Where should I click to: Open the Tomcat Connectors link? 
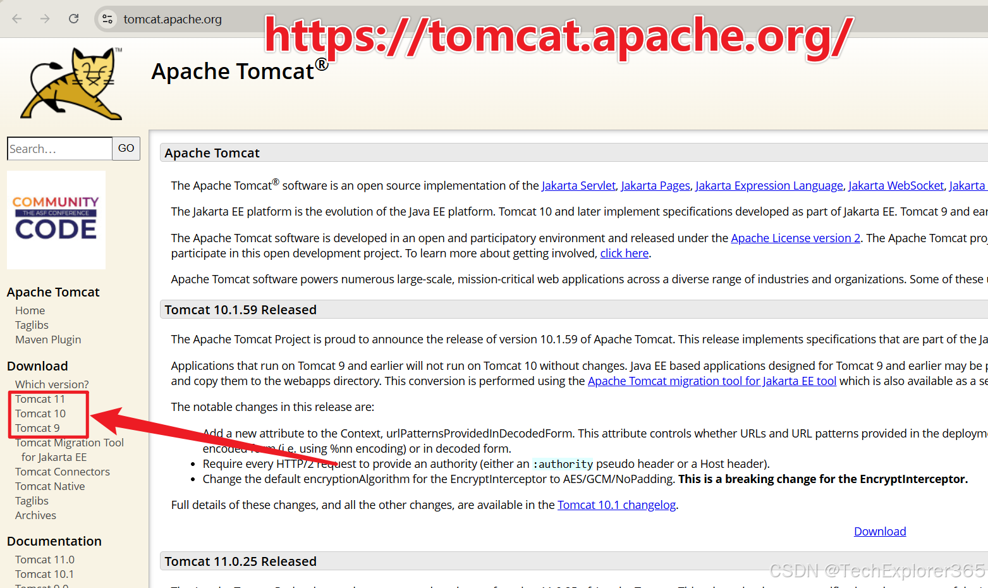click(x=63, y=472)
